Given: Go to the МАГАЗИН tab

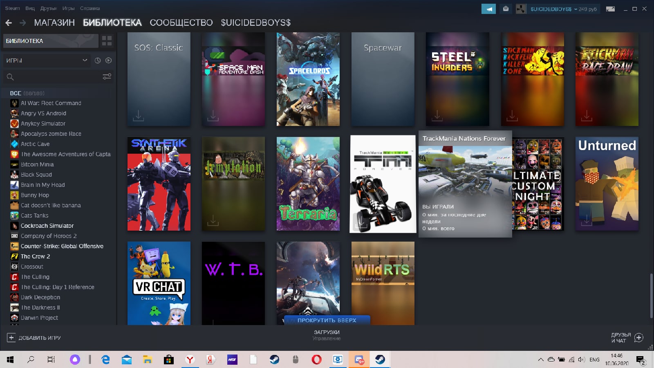Looking at the screenshot, I should point(54,22).
